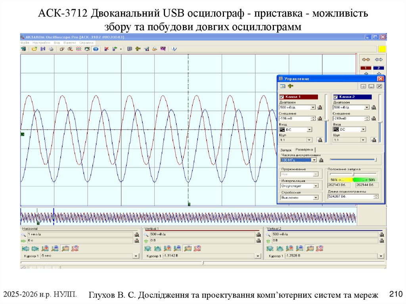Expand the Частота дискретизации 100 МГц dropdown

tap(314, 160)
